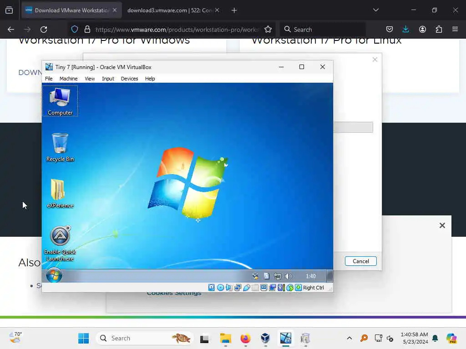
Task: Open the Machine menu in VirtualBox
Action: click(x=68, y=79)
